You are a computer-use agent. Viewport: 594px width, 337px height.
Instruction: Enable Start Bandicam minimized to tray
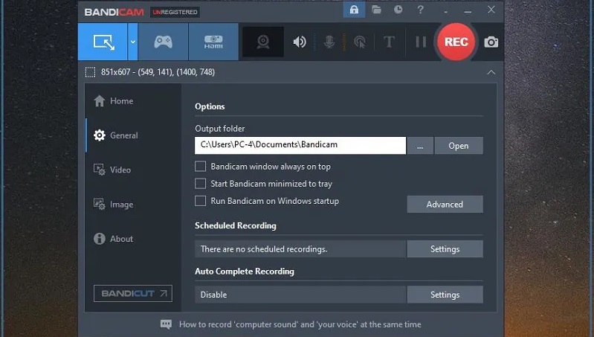[201, 184]
